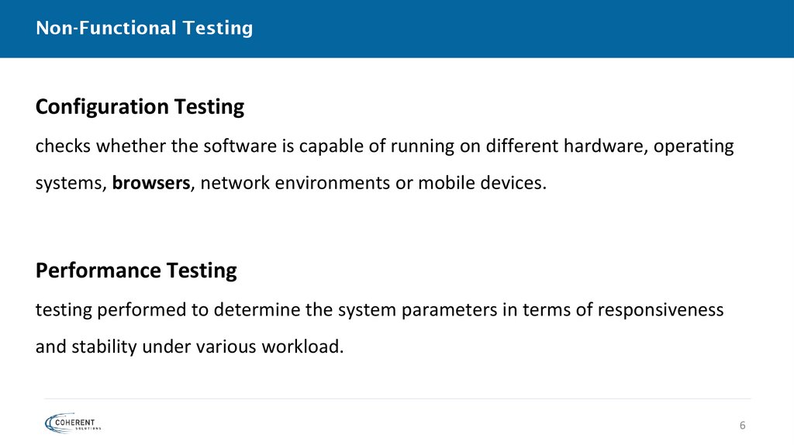The height and width of the screenshot is (445, 794).
Task: Click the word hardware in the first paragraph
Action: (606, 147)
